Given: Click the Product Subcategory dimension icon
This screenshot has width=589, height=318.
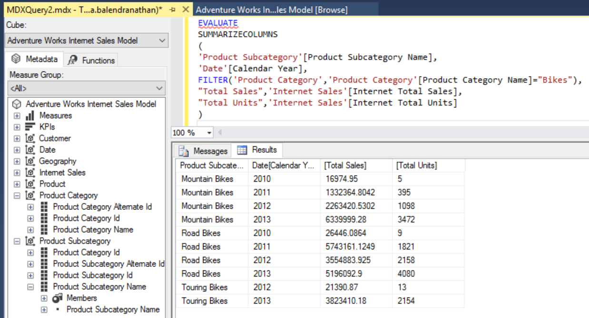Looking at the screenshot, I should [x=30, y=241].
